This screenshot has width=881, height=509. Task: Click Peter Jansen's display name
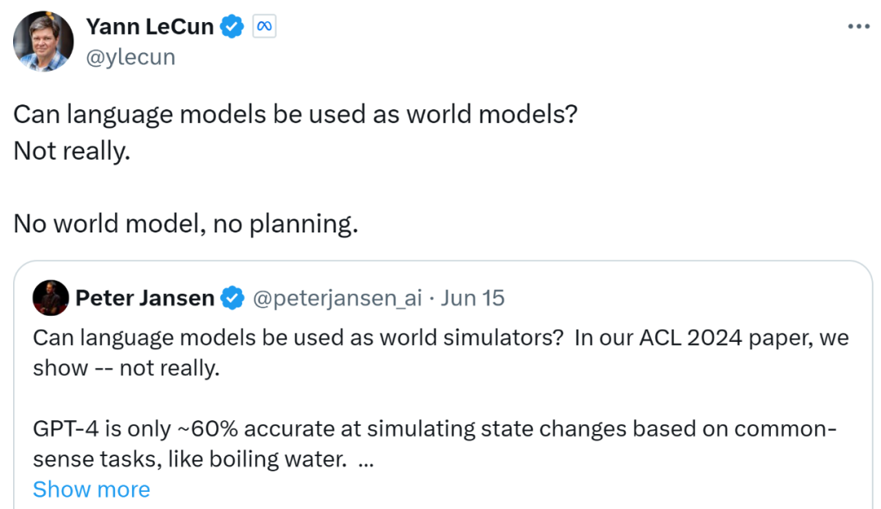[x=144, y=298]
